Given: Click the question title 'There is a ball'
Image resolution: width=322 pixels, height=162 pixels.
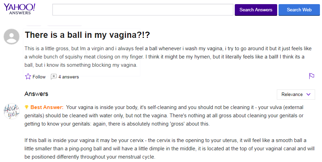Looking at the screenshot, I should pyautogui.click(x=87, y=35).
